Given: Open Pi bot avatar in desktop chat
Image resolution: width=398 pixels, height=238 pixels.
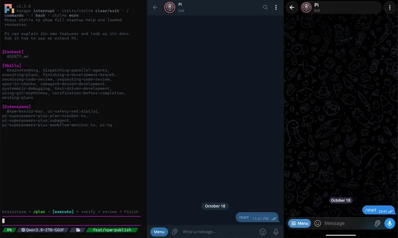Looking at the screenshot, I should [x=170, y=7].
